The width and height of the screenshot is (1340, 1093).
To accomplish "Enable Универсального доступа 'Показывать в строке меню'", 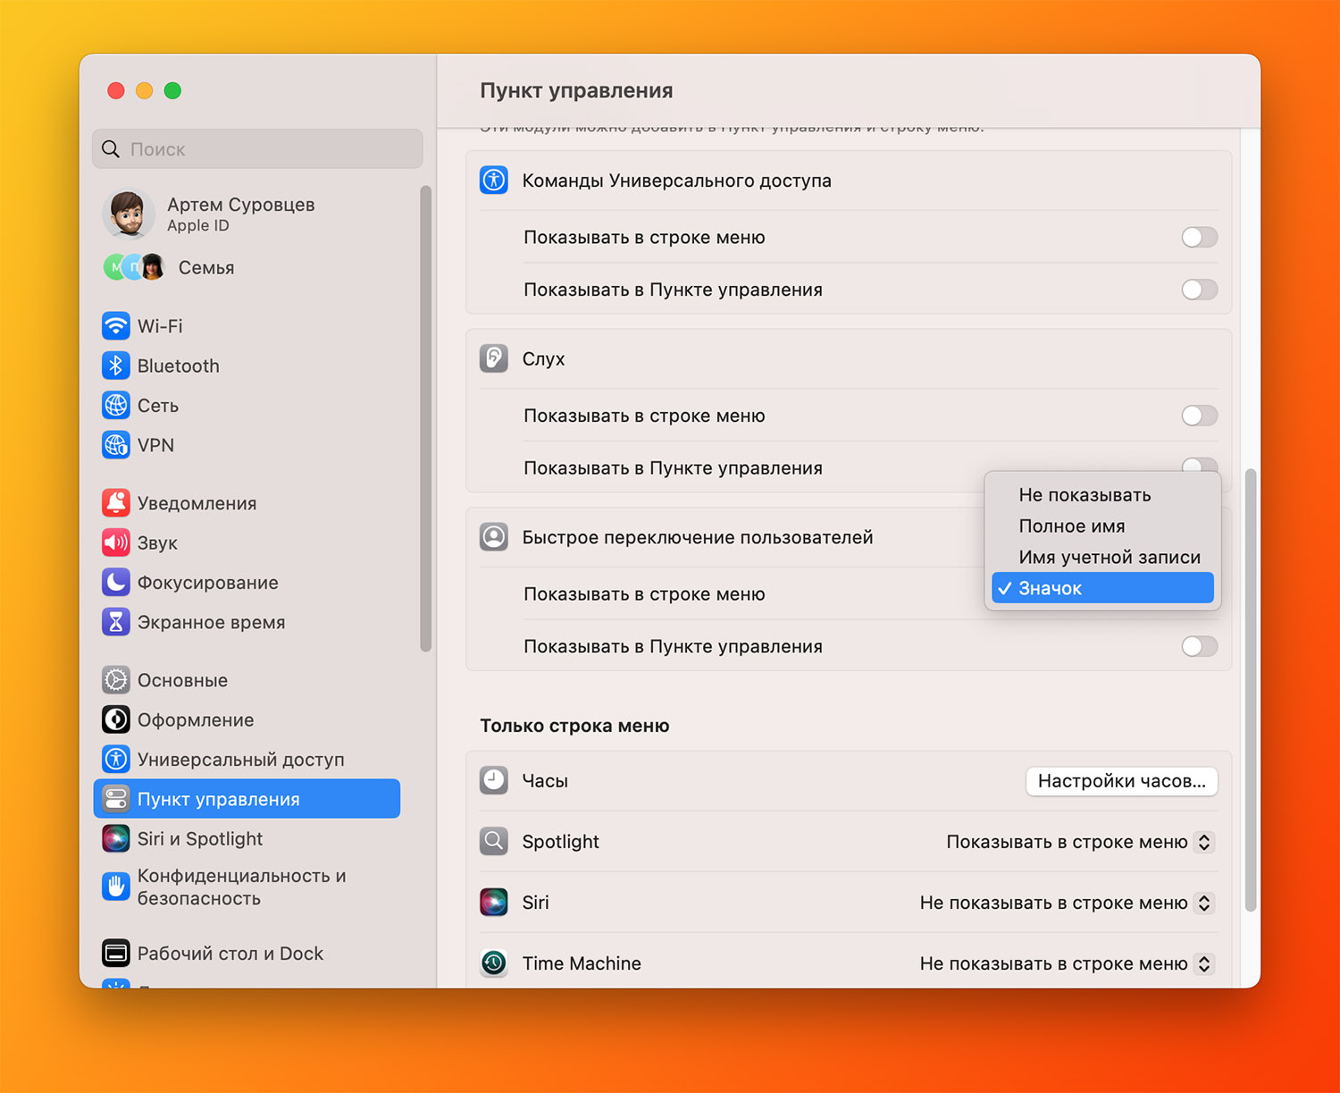I will point(1199,238).
